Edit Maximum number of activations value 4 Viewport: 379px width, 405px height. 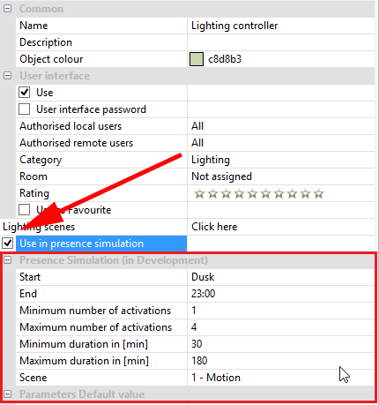point(194,327)
